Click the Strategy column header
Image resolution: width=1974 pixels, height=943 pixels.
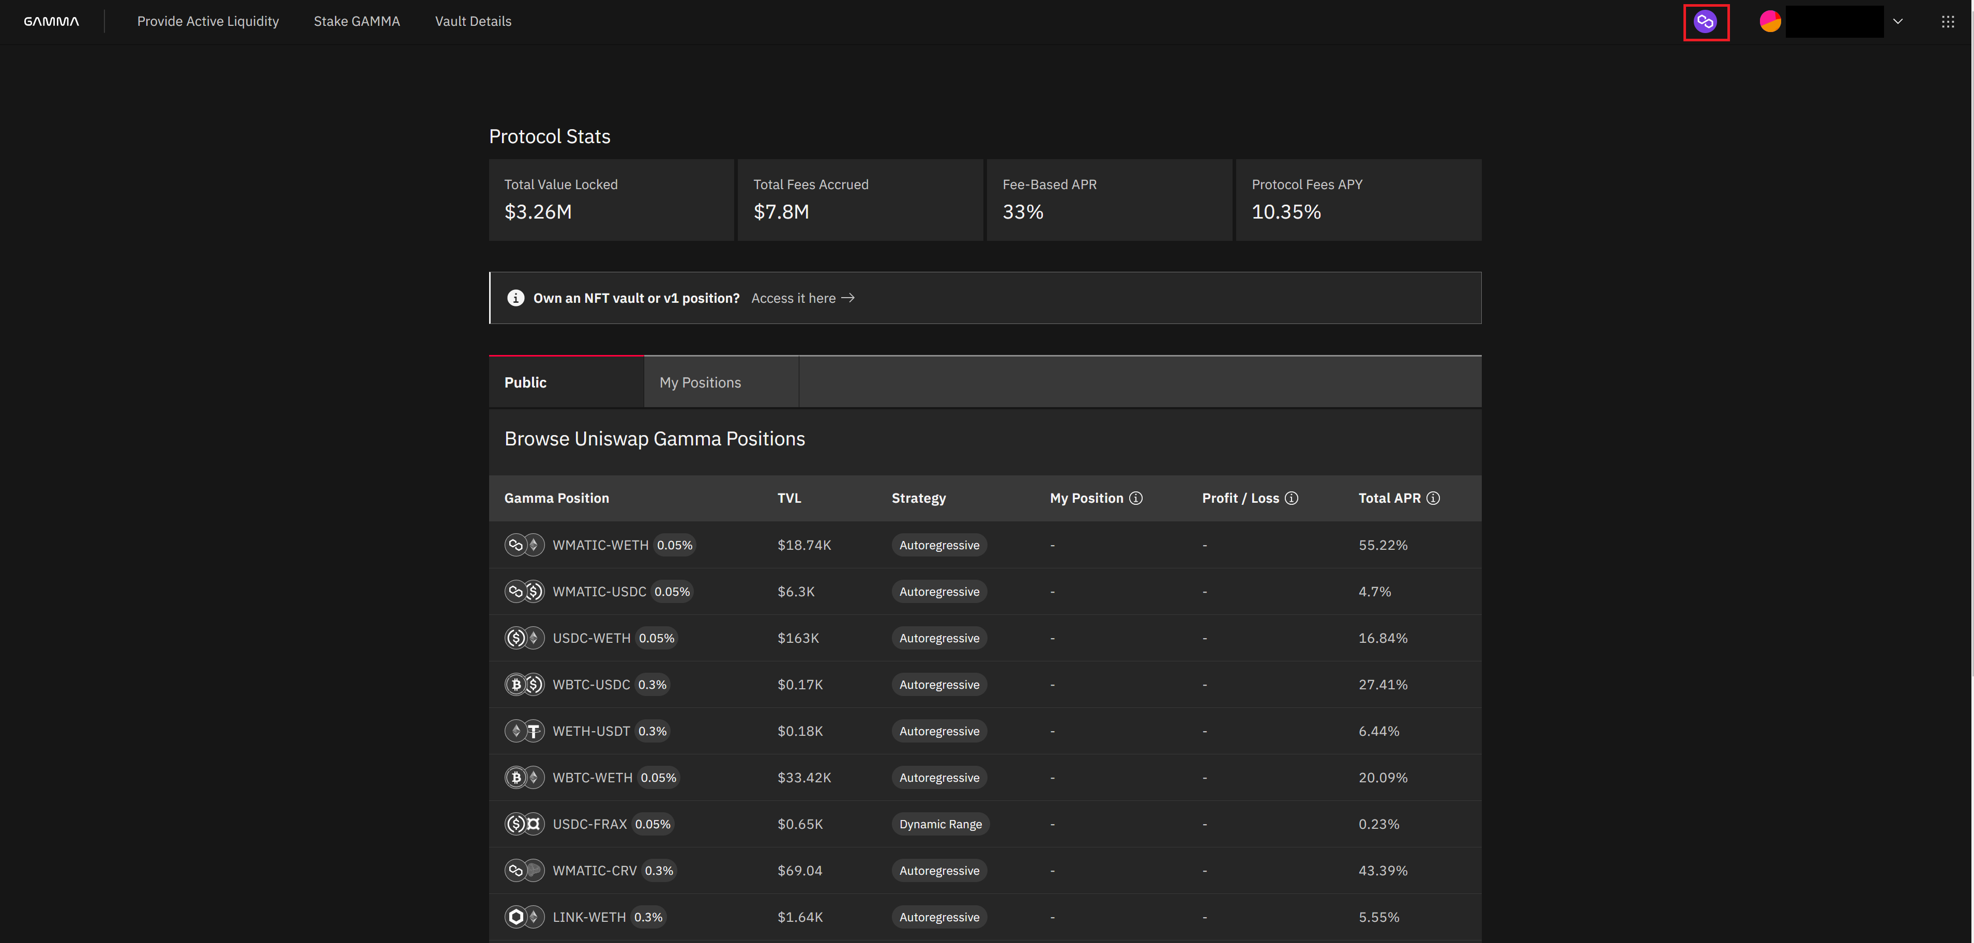918,498
